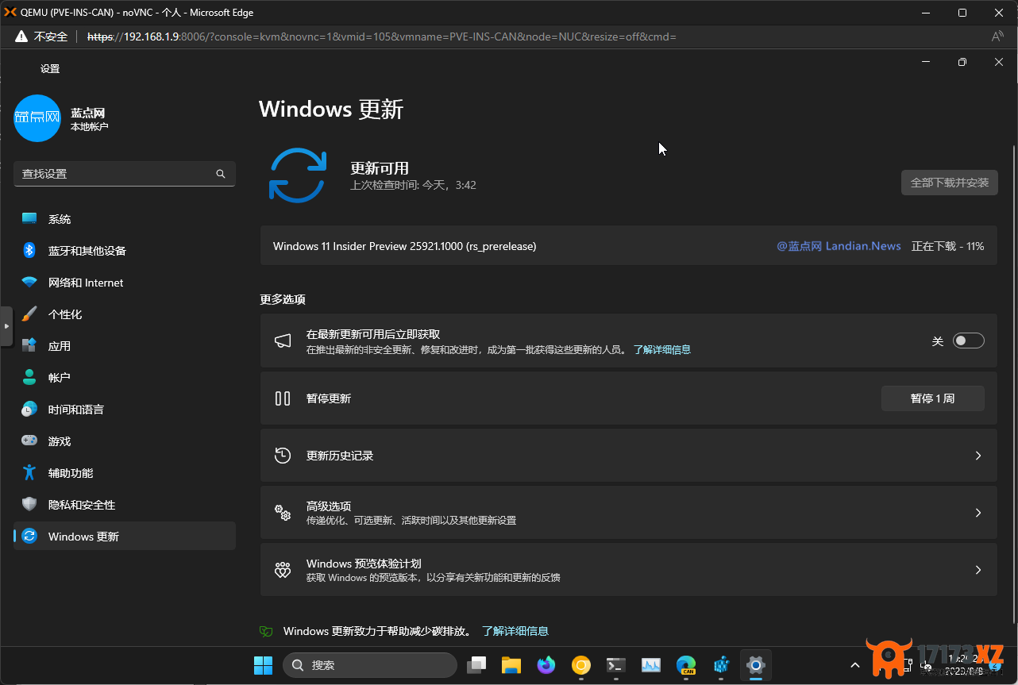Open Edge Canary from the taskbar
This screenshot has height=685, width=1018.
click(686, 665)
